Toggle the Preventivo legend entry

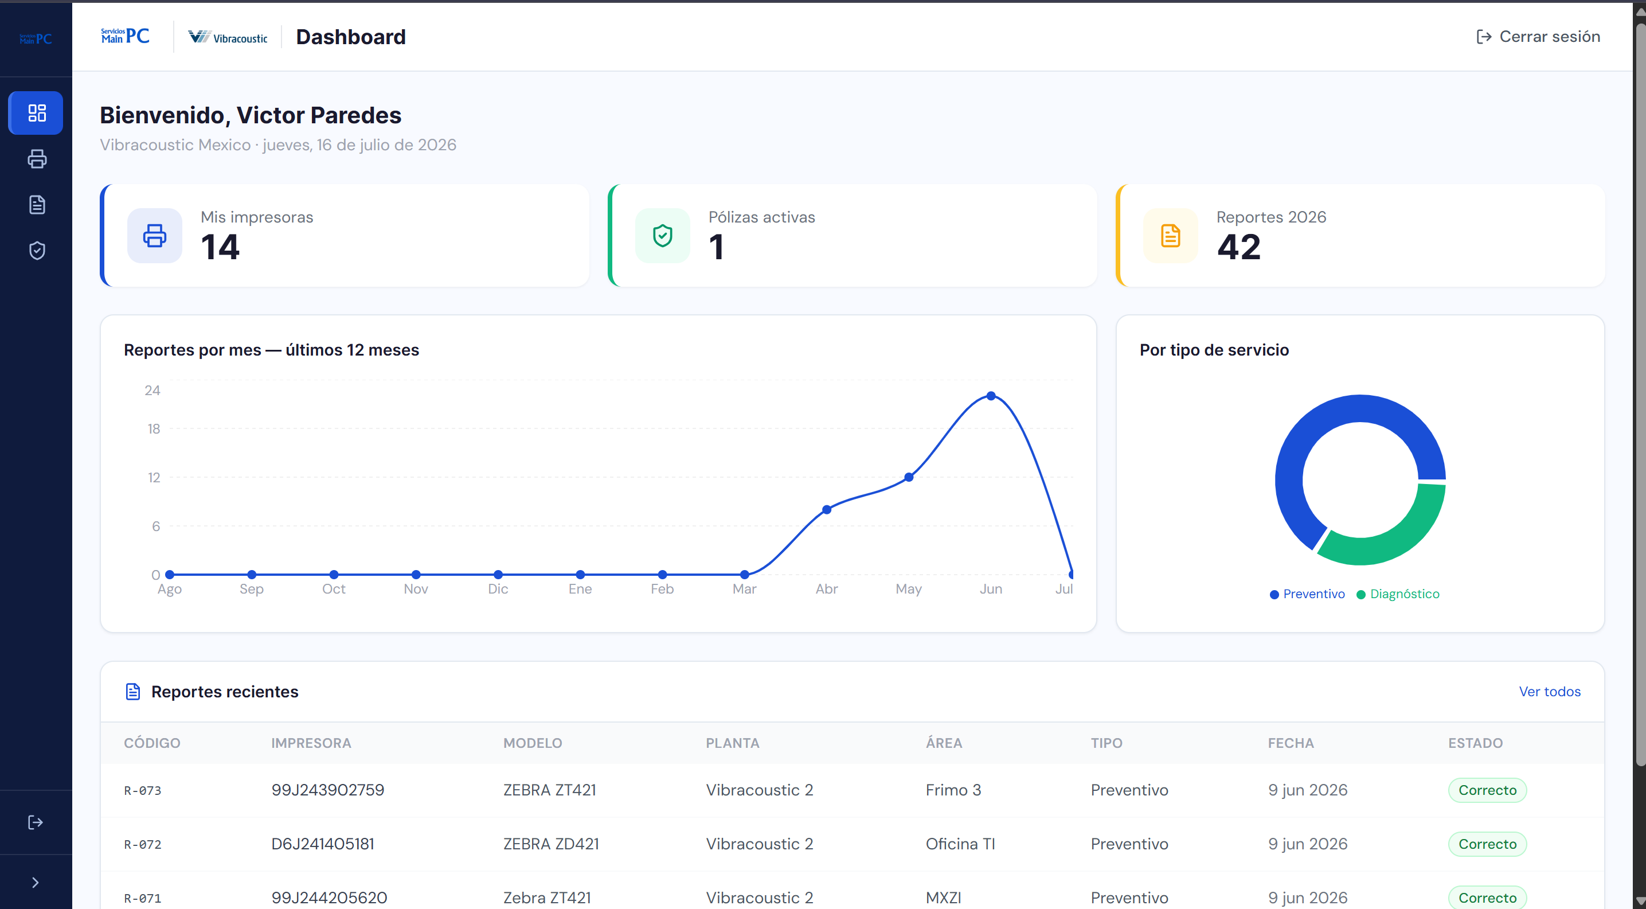click(1307, 595)
